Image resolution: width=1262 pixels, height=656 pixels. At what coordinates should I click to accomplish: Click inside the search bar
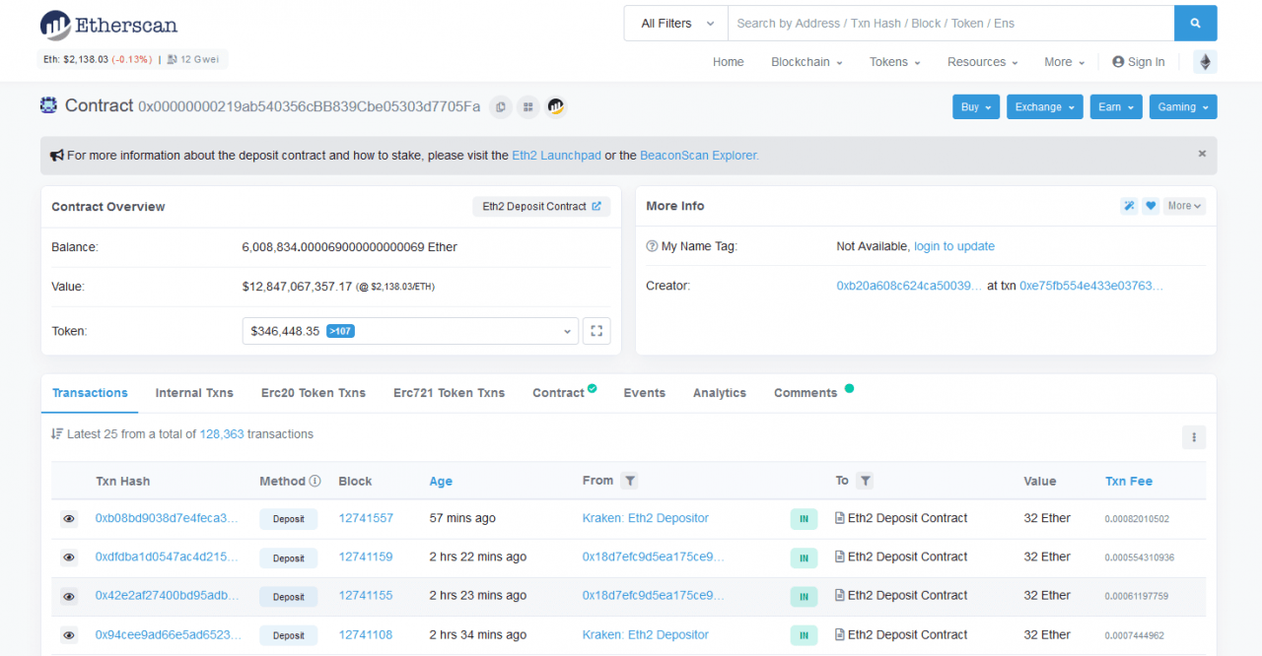[x=946, y=23]
